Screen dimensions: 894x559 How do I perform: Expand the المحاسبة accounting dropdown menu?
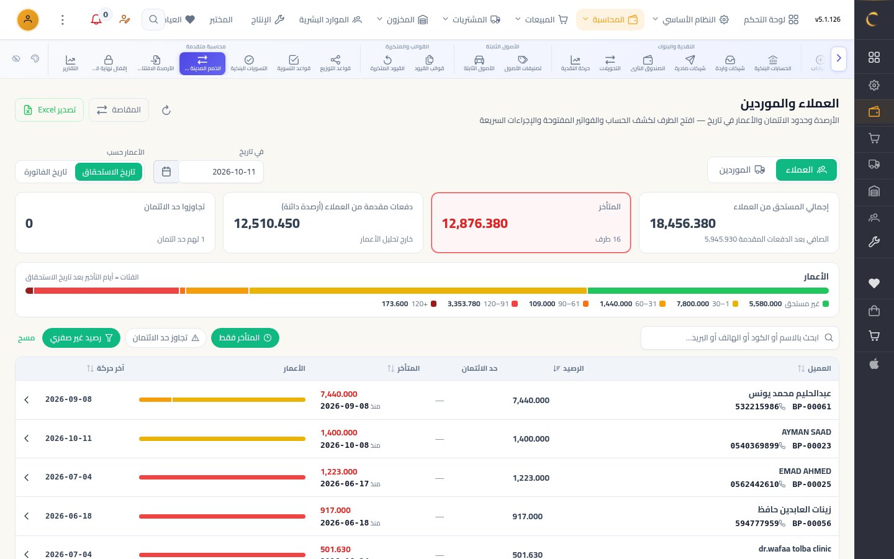[x=610, y=20]
